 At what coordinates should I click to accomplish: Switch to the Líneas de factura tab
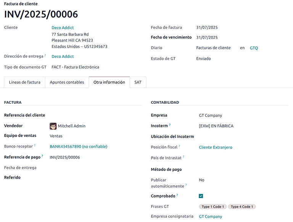(24, 82)
